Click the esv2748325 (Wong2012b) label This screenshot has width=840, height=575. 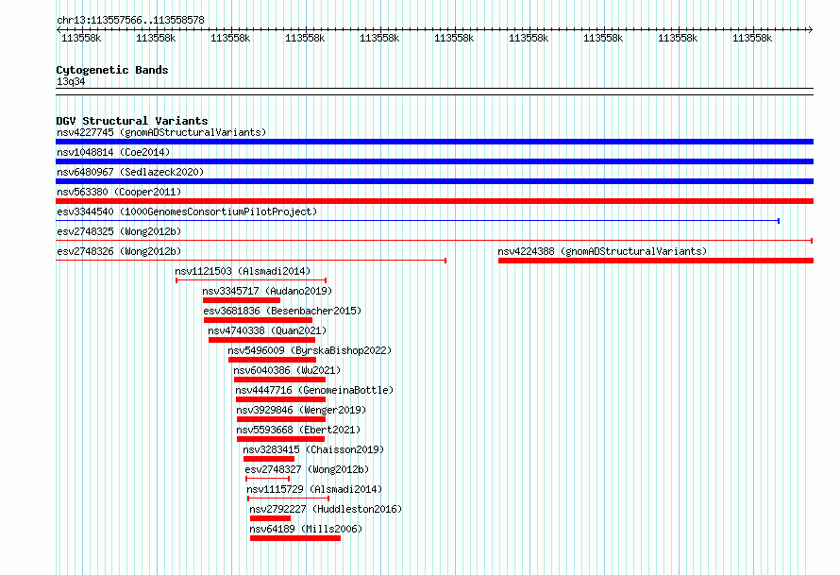(x=119, y=231)
